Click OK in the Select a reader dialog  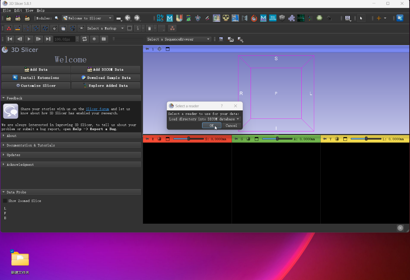click(x=211, y=126)
